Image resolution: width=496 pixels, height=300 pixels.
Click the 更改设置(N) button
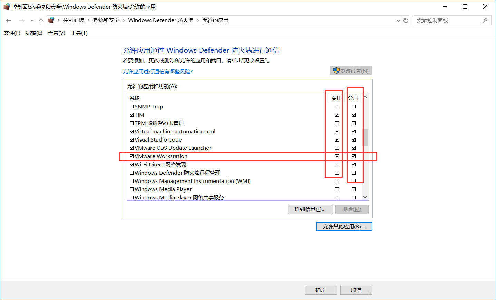click(351, 71)
